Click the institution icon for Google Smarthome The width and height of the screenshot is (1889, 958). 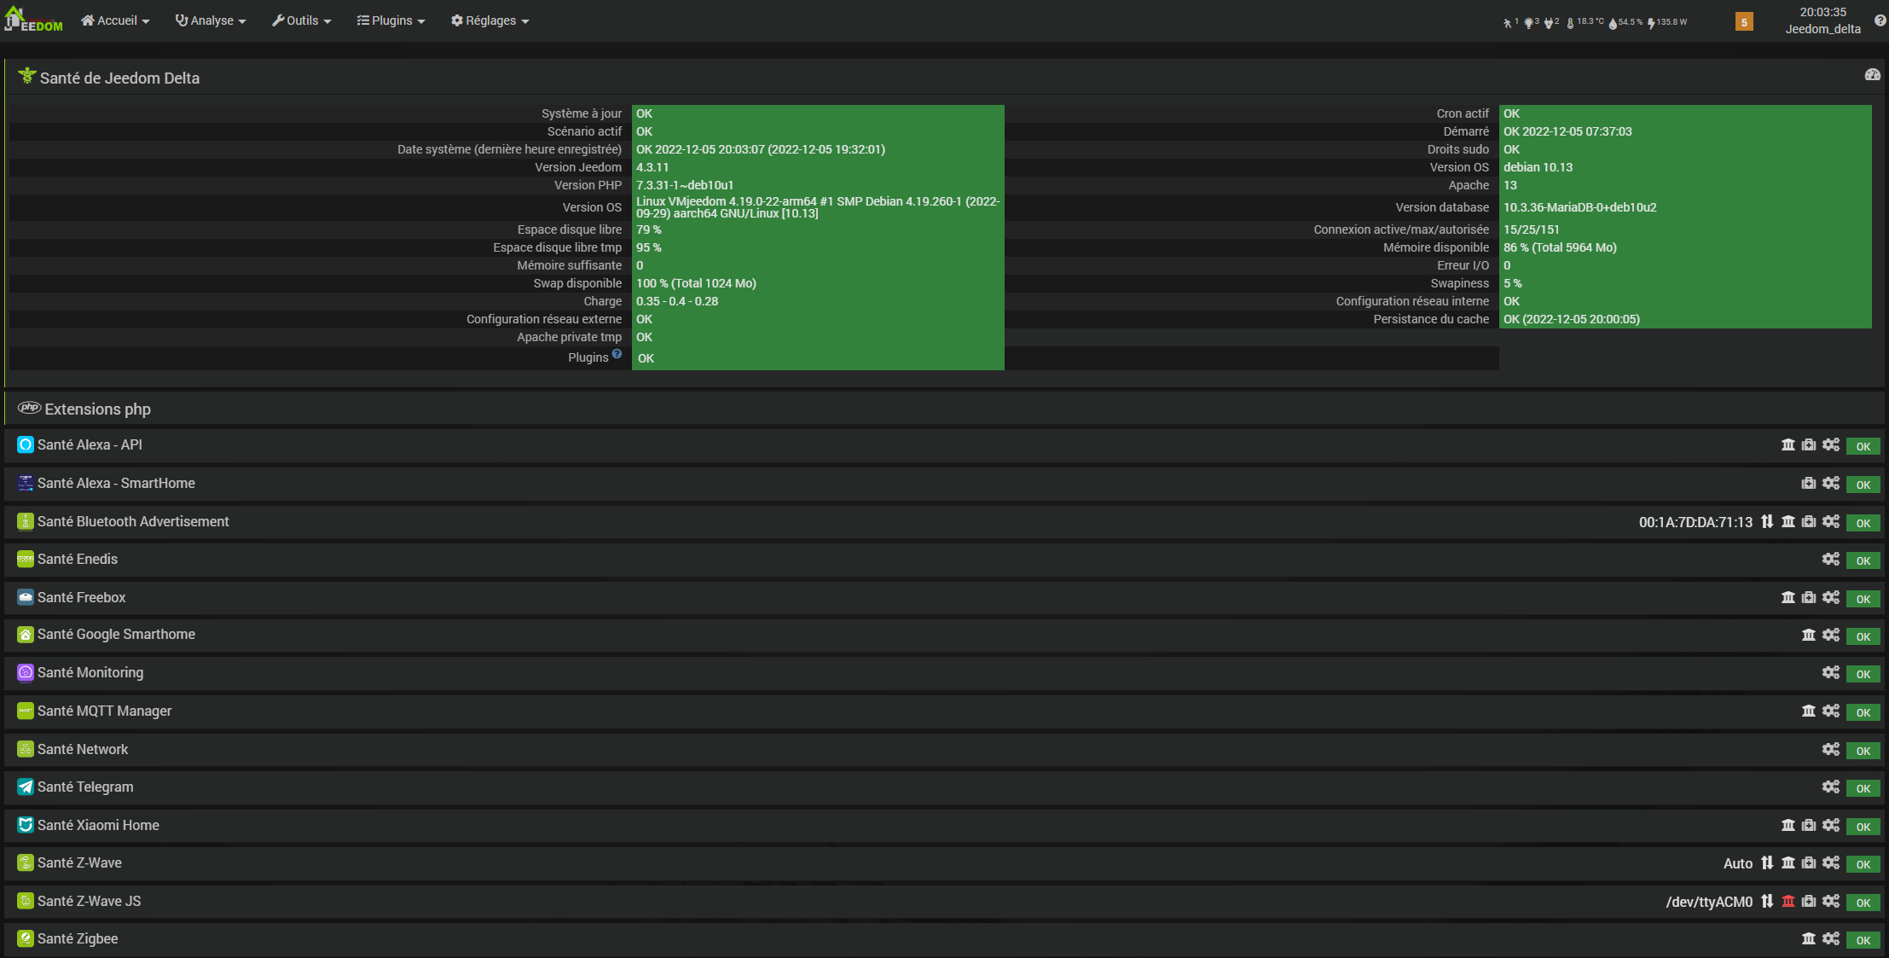click(x=1809, y=635)
